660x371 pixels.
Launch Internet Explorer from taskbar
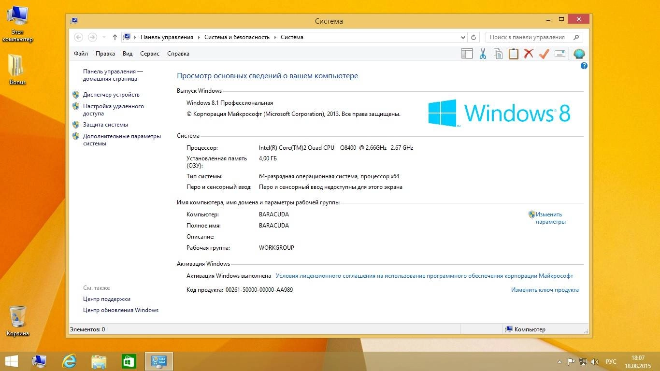69,361
